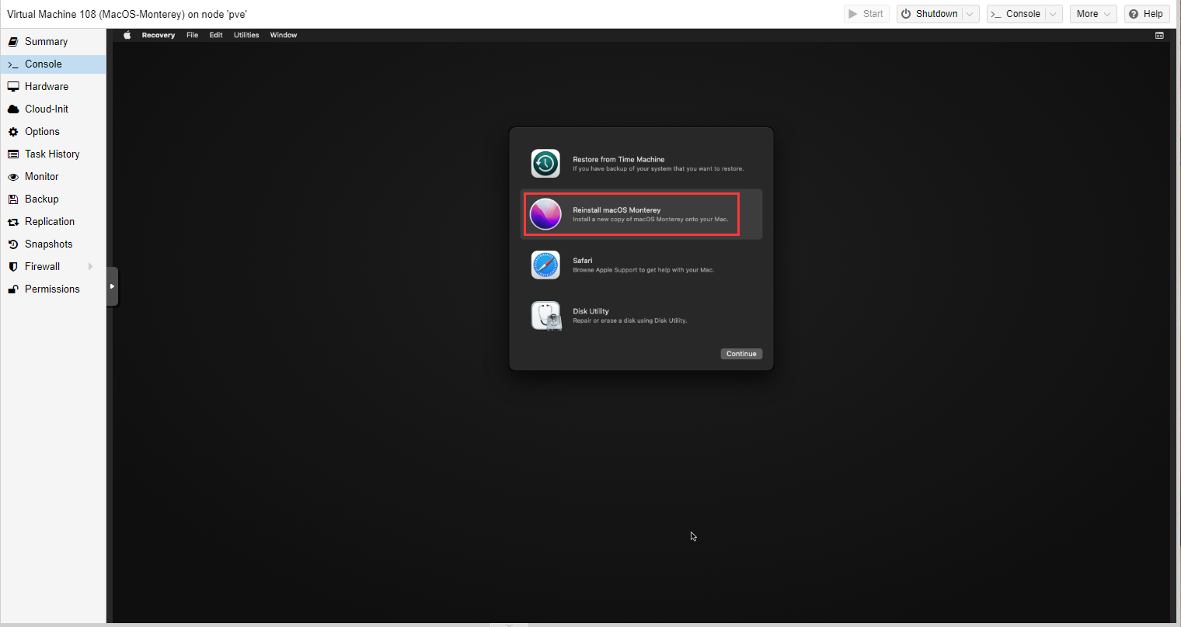Toggle the noVNC side panel handle
The image size is (1181, 627).
click(113, 286)
